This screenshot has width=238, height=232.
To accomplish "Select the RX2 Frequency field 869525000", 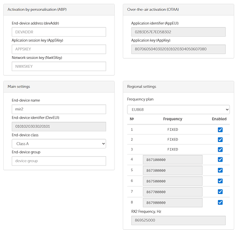I will pos(178,220).
